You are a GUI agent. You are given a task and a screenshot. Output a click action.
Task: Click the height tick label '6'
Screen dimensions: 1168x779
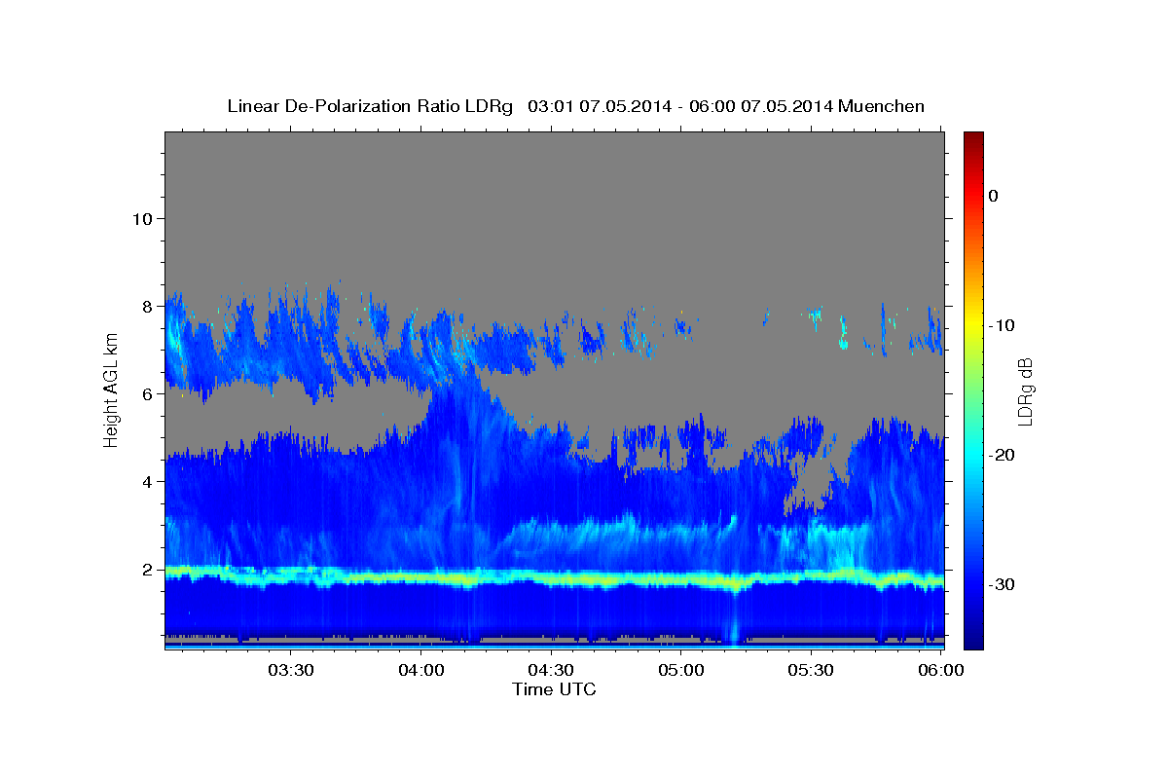(x=147, y=393)
